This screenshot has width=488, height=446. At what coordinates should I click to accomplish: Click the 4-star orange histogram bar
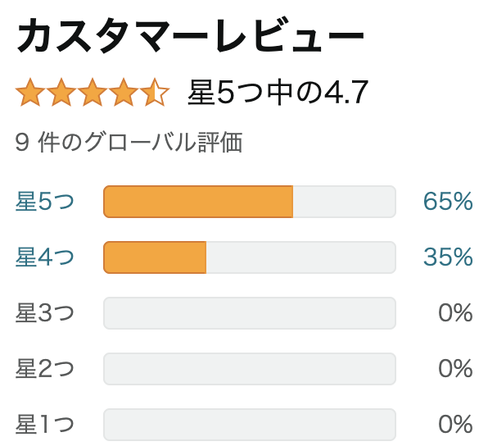point(250,257)
